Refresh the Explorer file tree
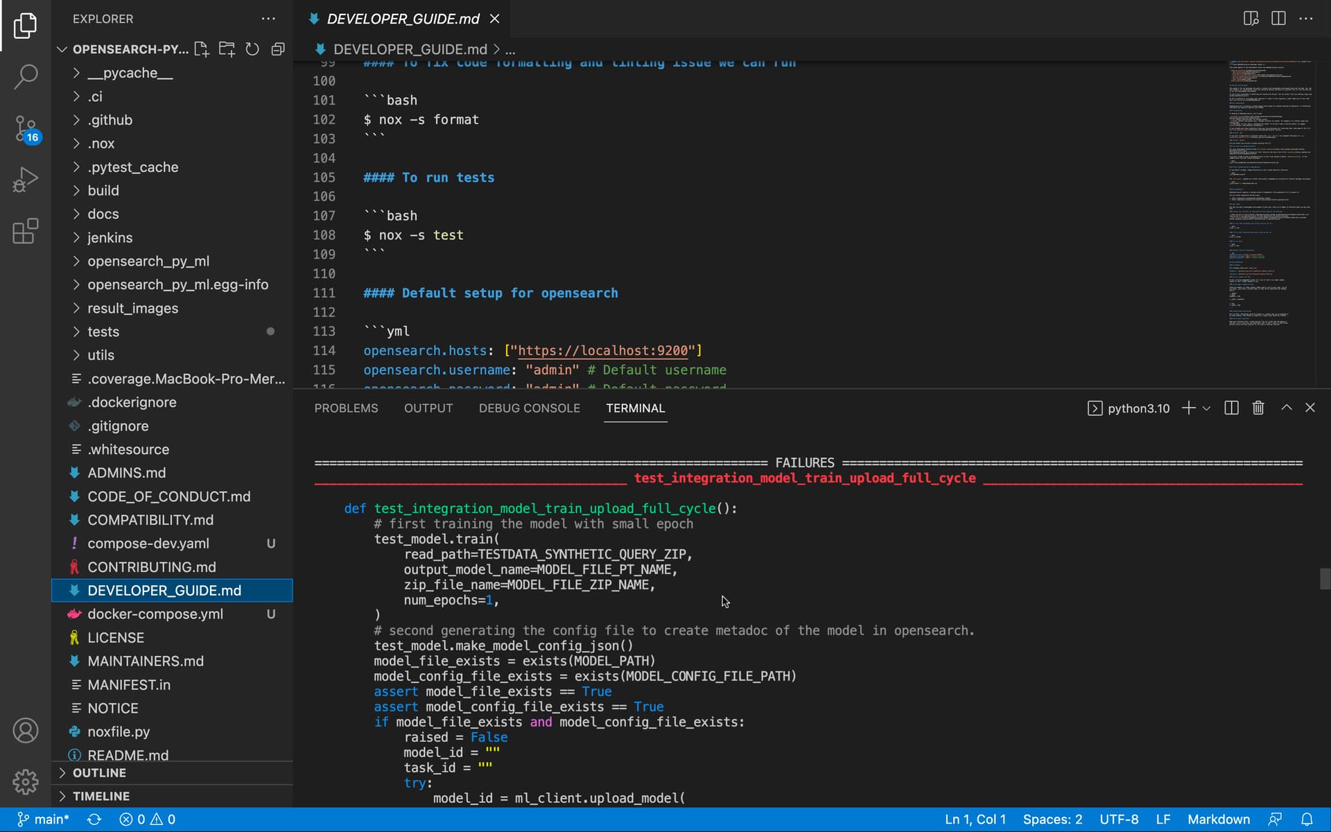1331x832 pixels. click(252, 49)
